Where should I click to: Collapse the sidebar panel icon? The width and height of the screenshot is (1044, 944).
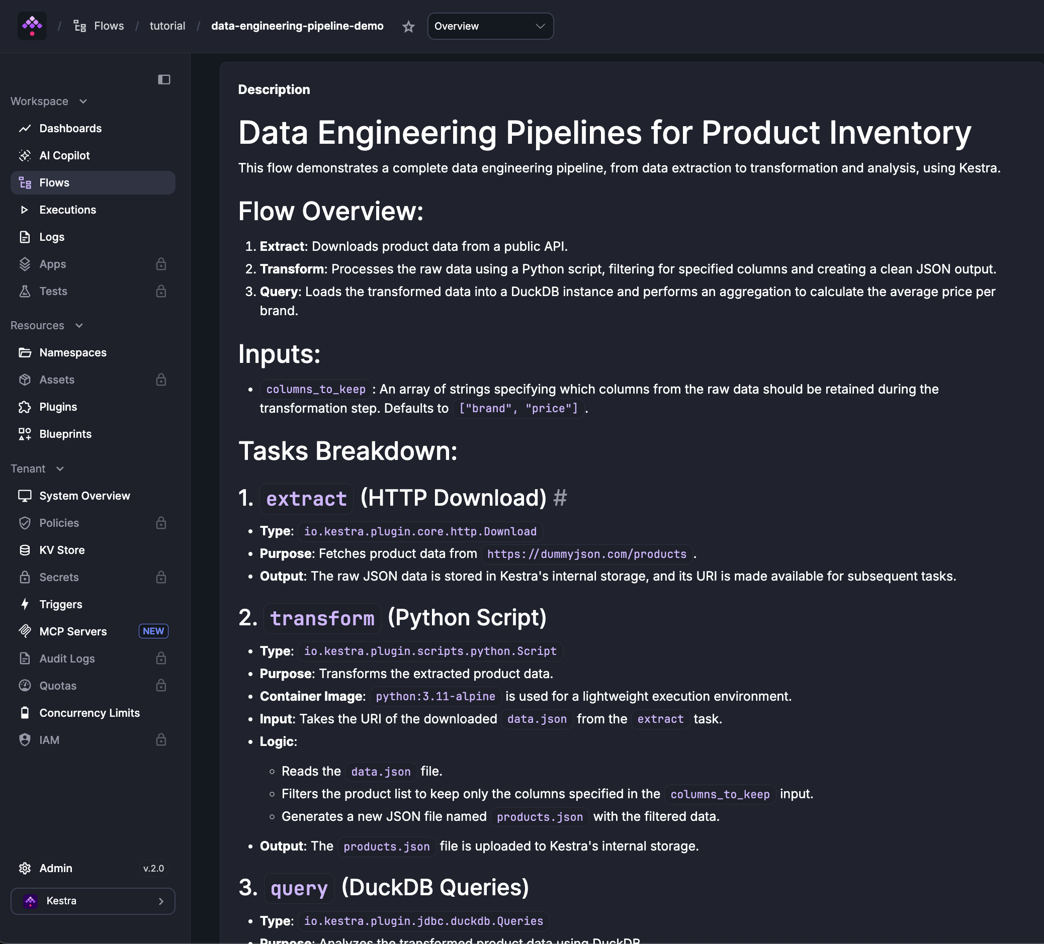[164, 79]
